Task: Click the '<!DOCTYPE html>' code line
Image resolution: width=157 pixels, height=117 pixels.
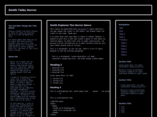Action: [x=57, y=101]
